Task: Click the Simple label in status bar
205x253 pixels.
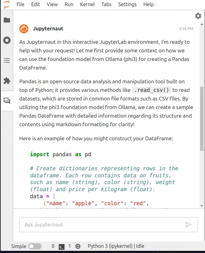Action: pos(19,246)
